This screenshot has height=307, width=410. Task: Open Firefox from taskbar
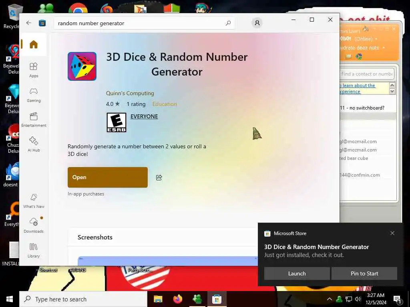click(177, 299)
